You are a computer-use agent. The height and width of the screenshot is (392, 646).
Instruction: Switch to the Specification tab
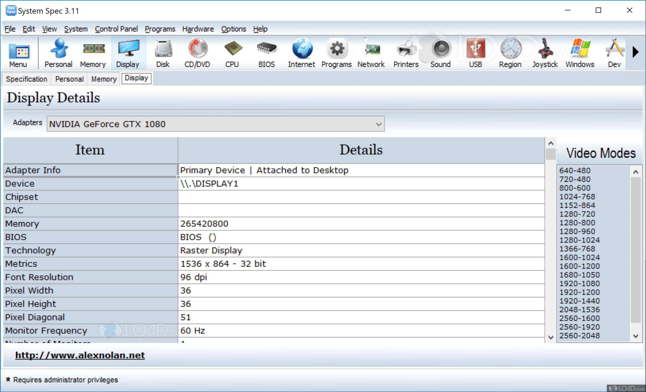(x=26, y=79)
